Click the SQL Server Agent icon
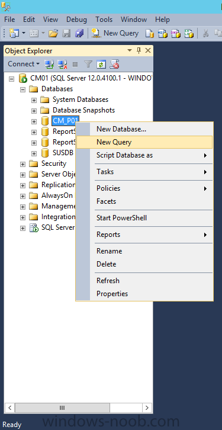Screen dimensions: 222x430 click(x=34, y=227)
